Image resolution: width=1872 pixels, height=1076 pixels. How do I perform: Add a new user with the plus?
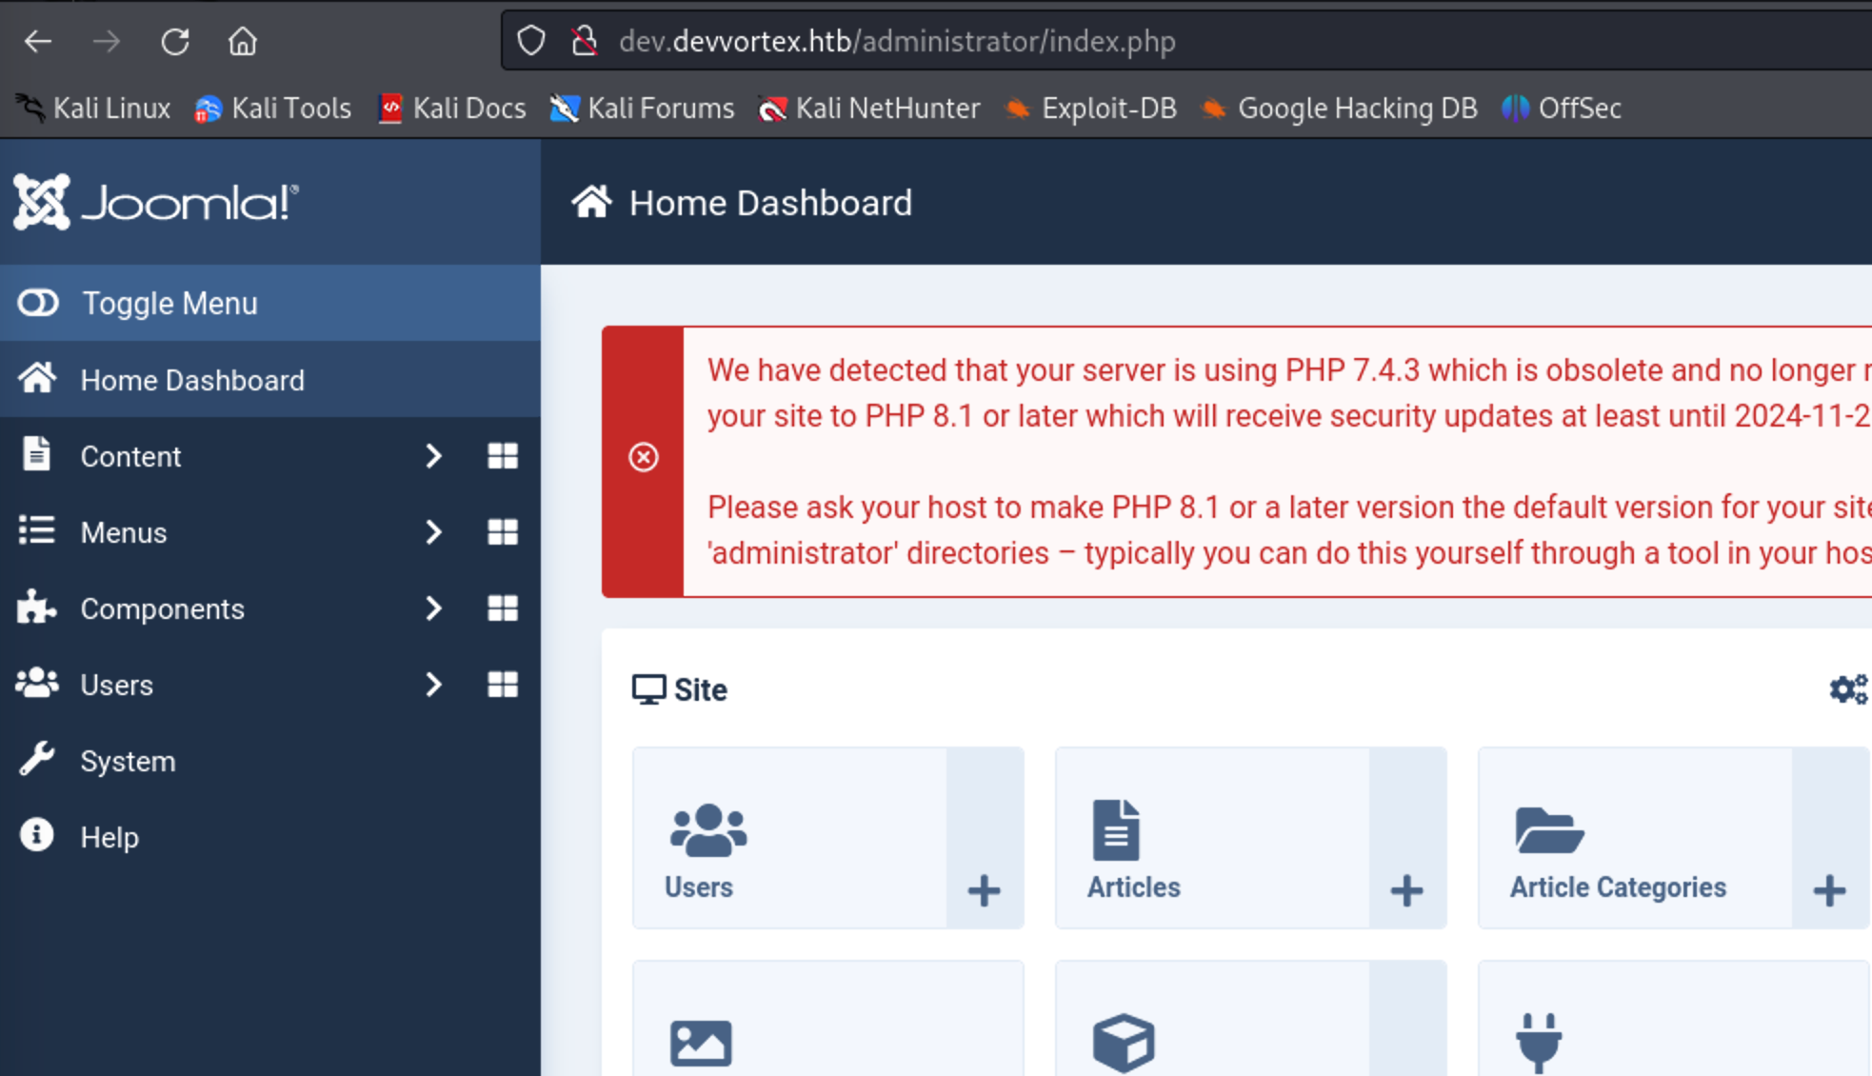(x=985, y=891)
